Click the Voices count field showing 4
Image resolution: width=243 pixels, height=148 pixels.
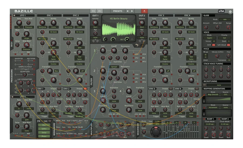pos(214,41)
